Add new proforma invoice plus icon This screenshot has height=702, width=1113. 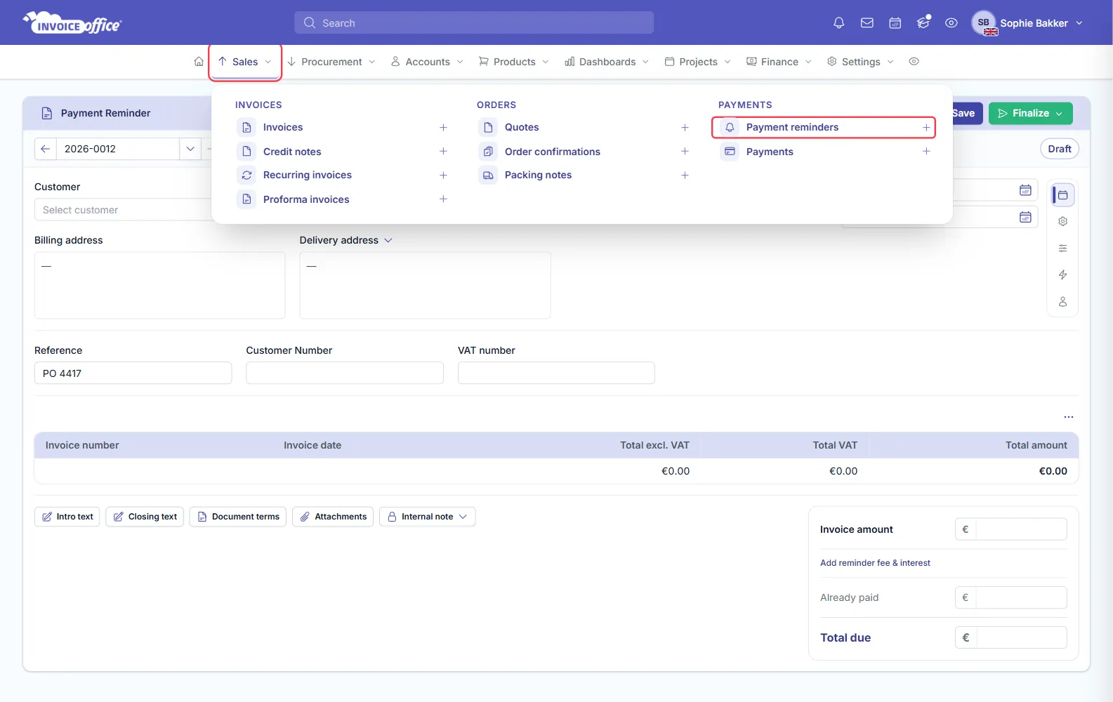[x=443, y=199]
